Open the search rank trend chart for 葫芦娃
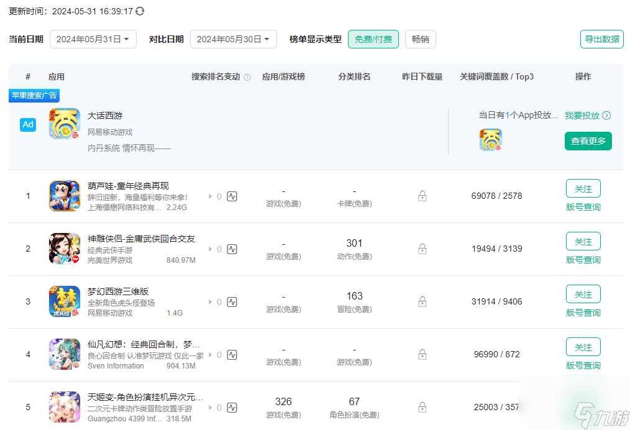This screenshot has height=430, width=630. 232,196
